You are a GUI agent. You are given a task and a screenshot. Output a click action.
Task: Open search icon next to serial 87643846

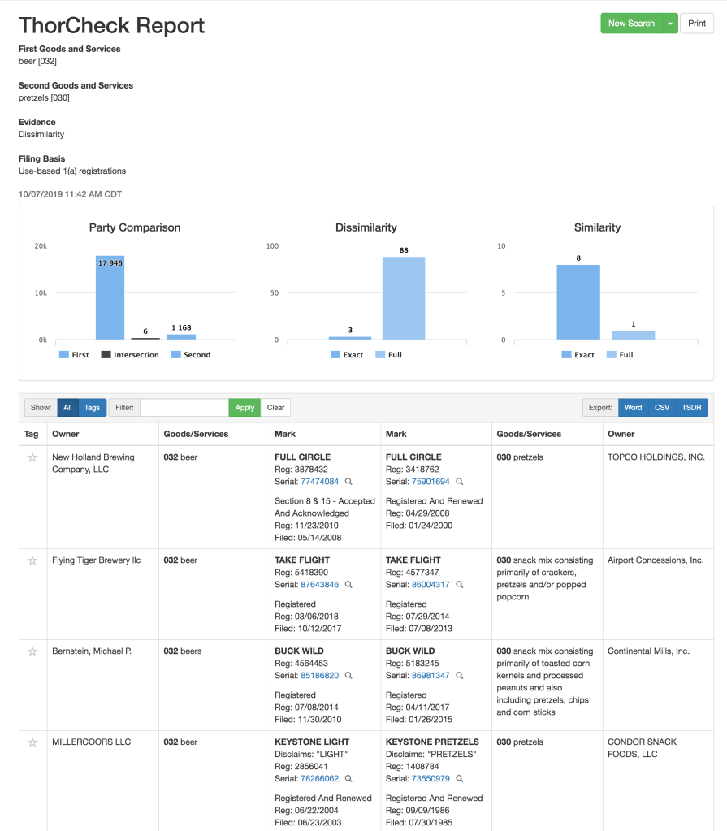pos(348,585)
